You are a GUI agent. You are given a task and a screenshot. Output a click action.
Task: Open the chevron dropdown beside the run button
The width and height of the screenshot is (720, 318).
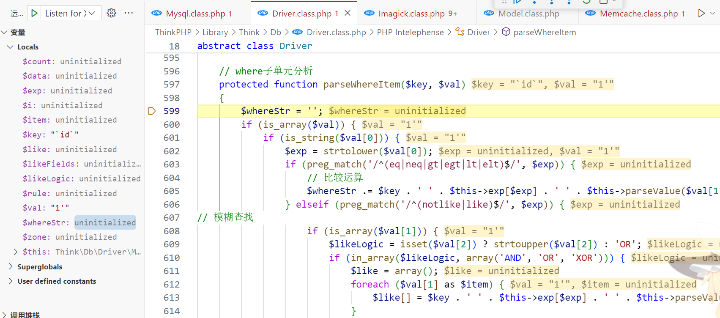[712, 13]
